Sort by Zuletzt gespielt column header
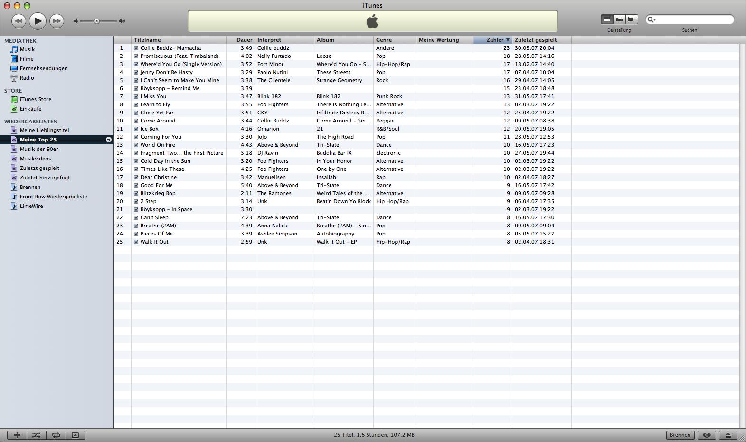Viewport: 746px width, 442px height. 542,40
